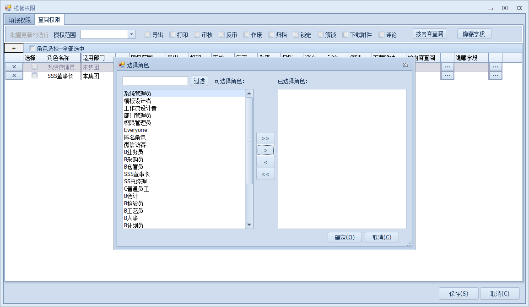Screen dimensions: 529x307
Task: Click the '+' add row button
Action: (14, 48)
